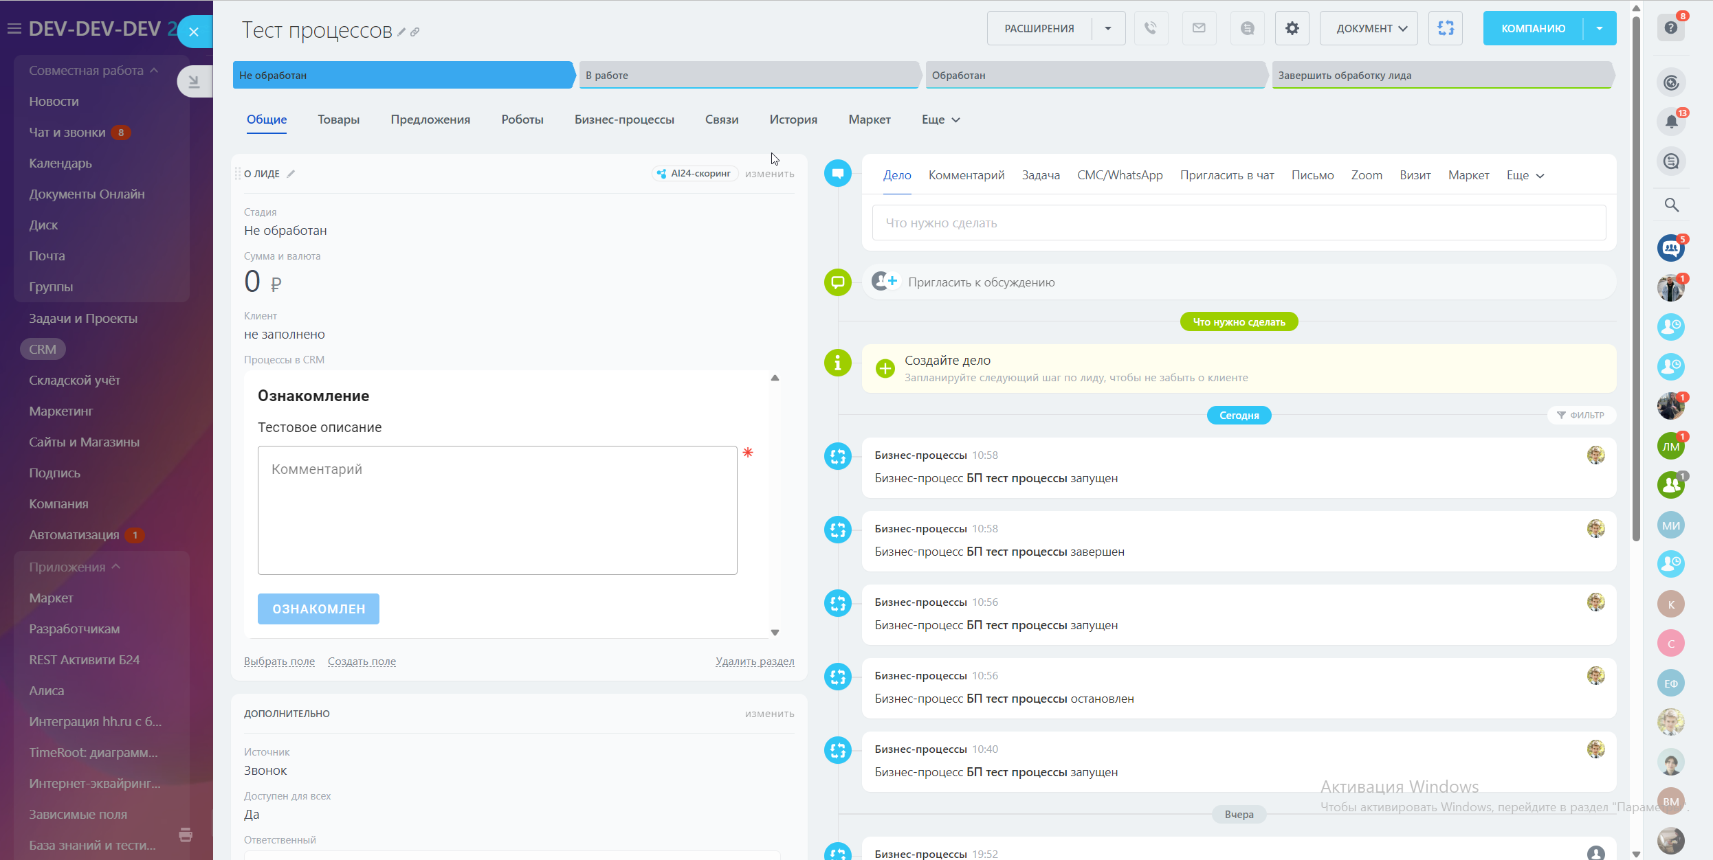Collapse the Приложения sidebar section
1713x860 pixels.
coord(115,567)
